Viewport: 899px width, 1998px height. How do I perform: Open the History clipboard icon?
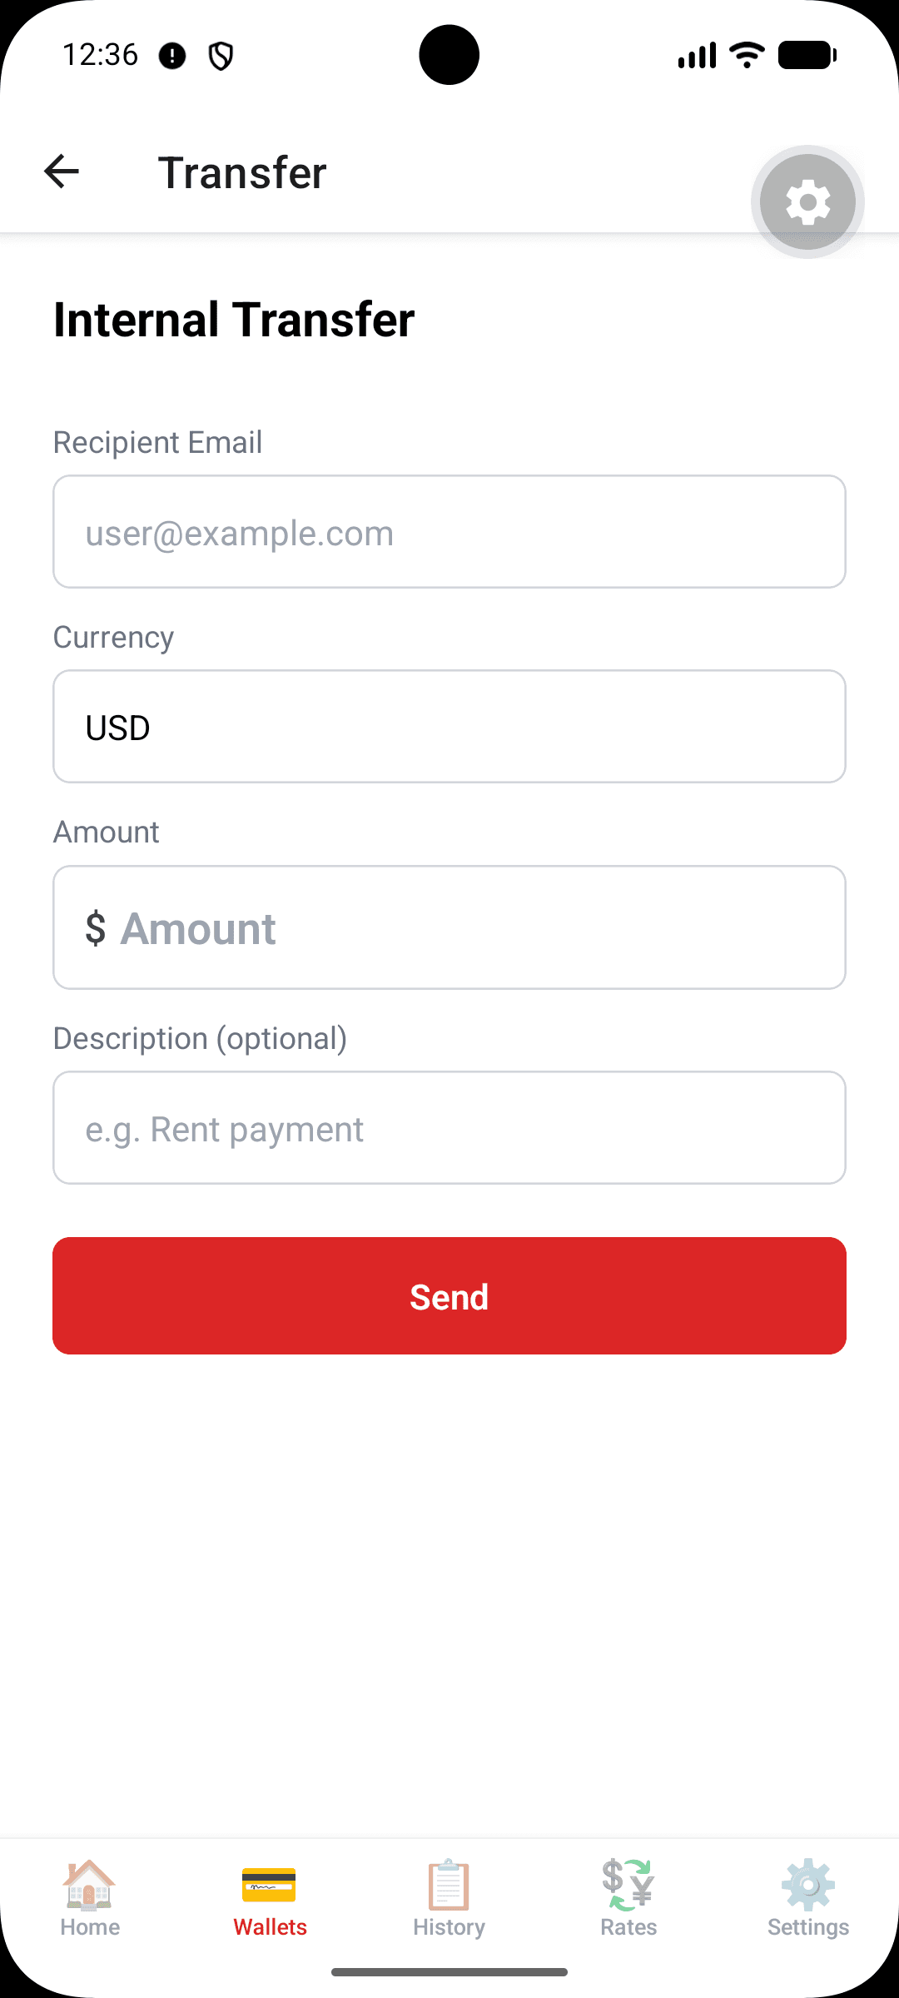point(449,1884)
